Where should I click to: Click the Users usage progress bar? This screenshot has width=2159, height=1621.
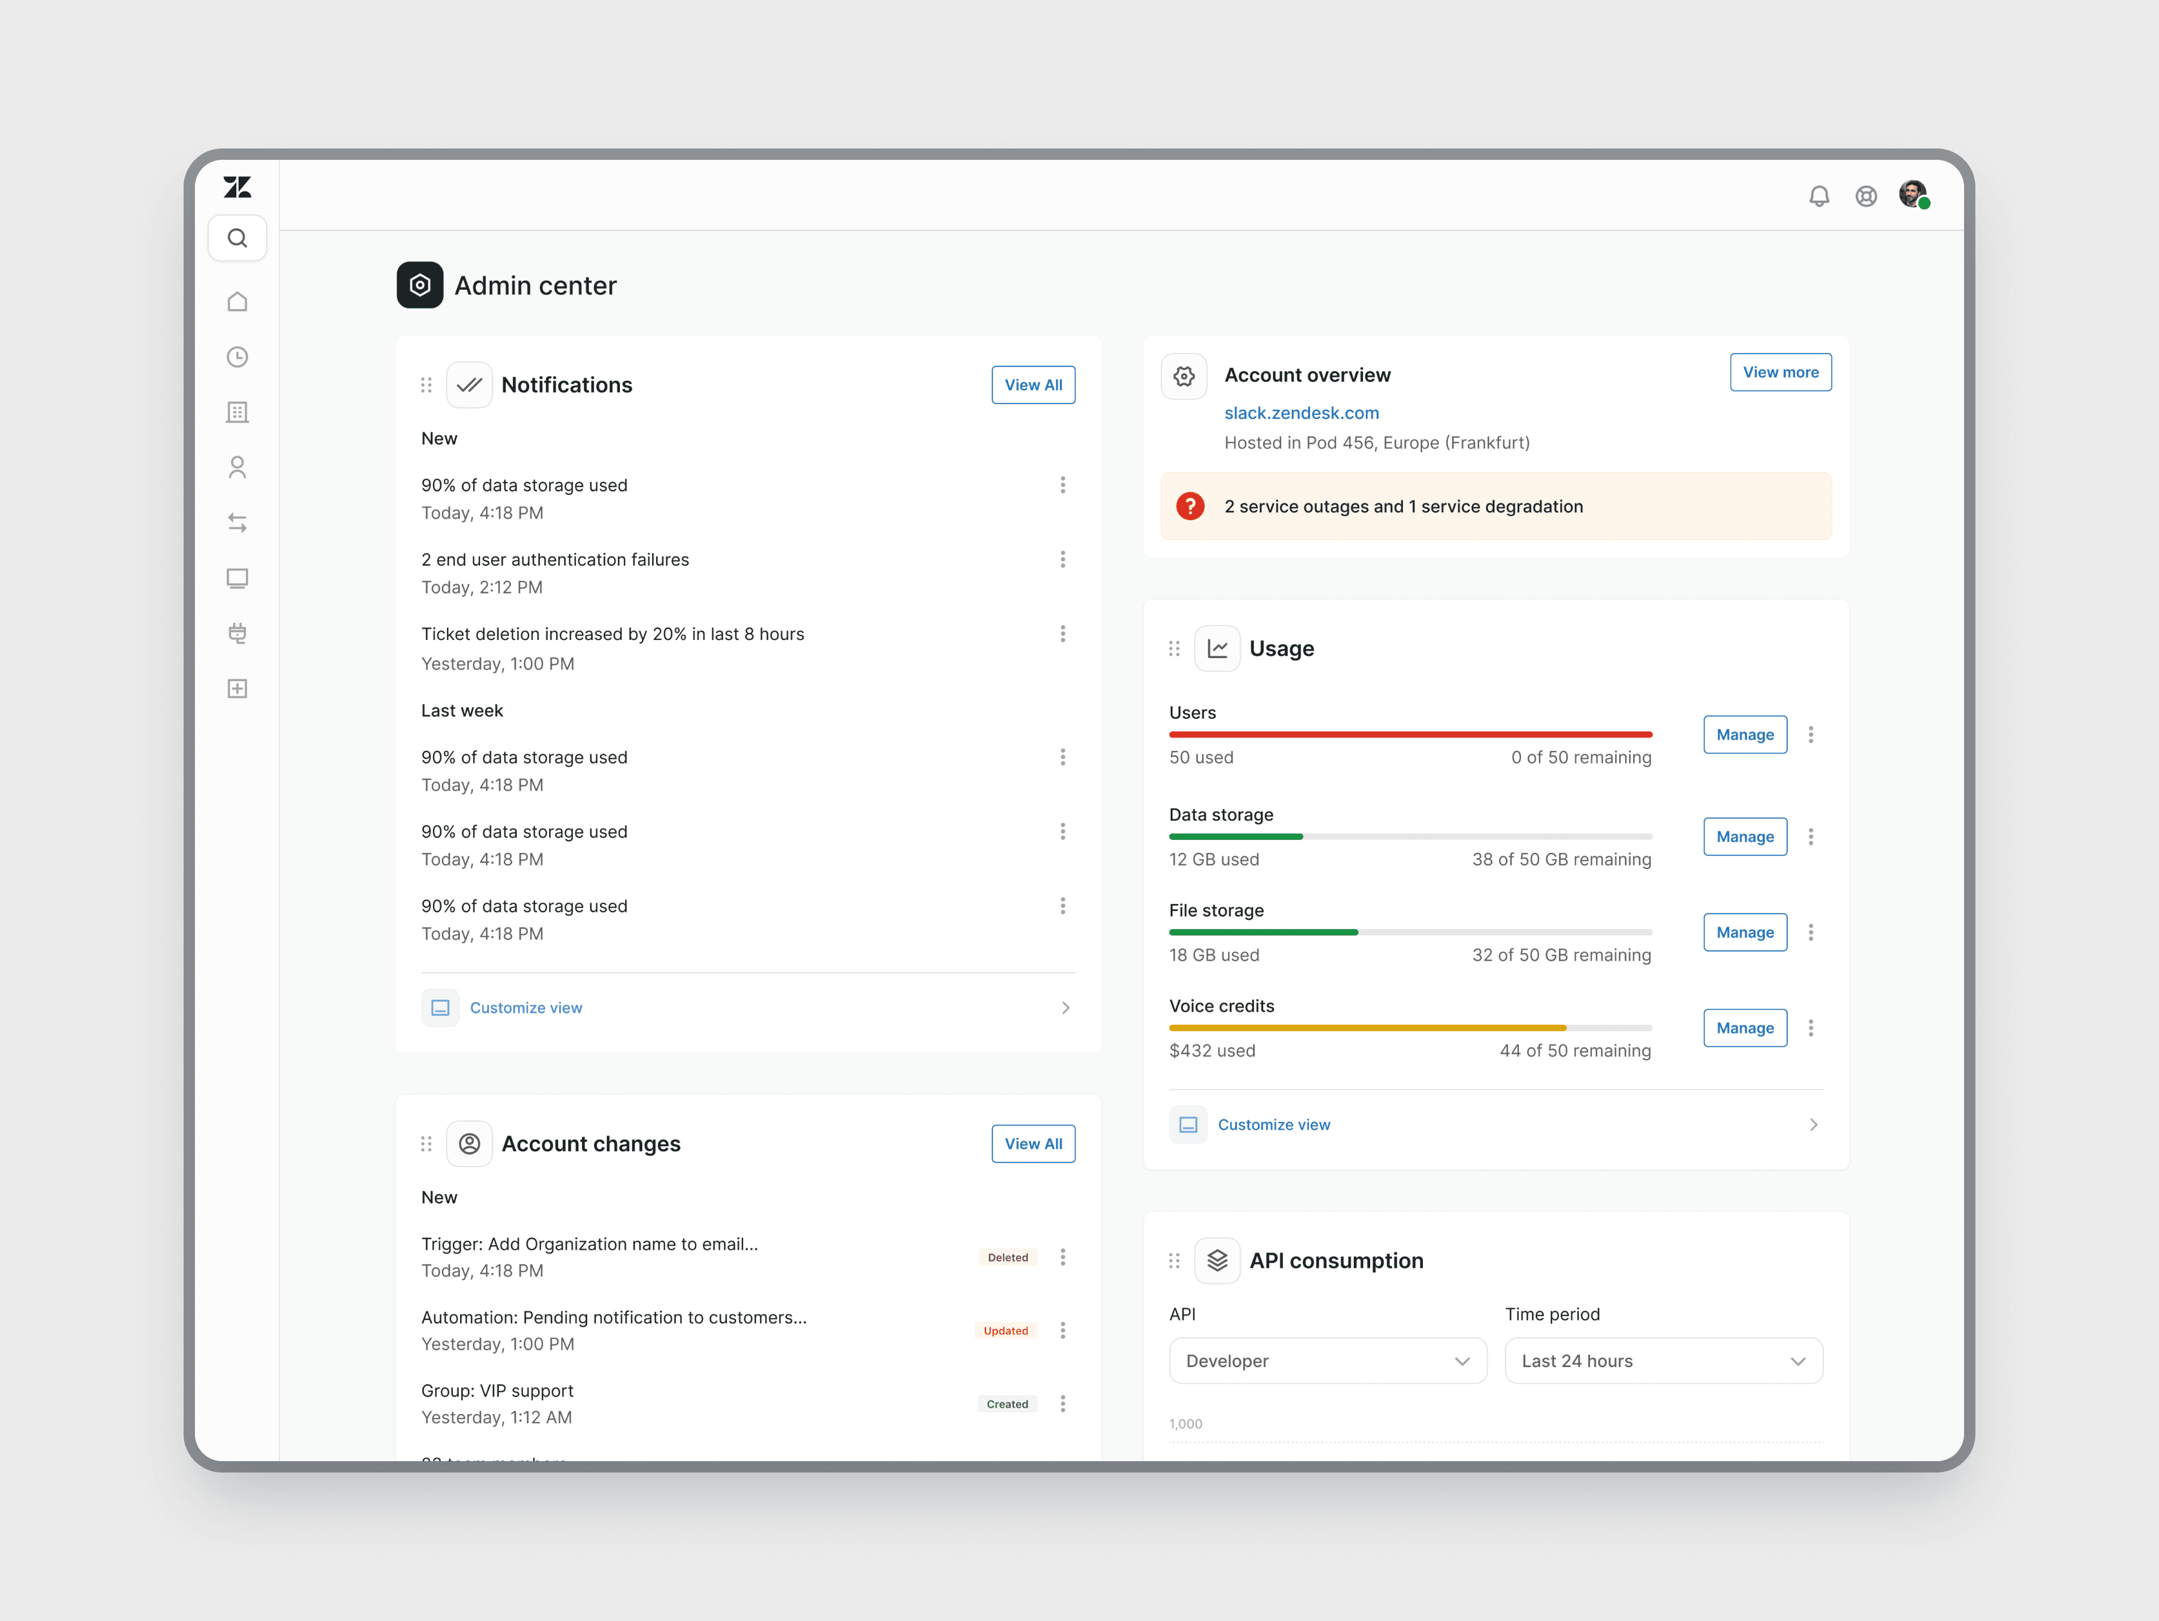pyautogui.click(x=1409, y=735)
